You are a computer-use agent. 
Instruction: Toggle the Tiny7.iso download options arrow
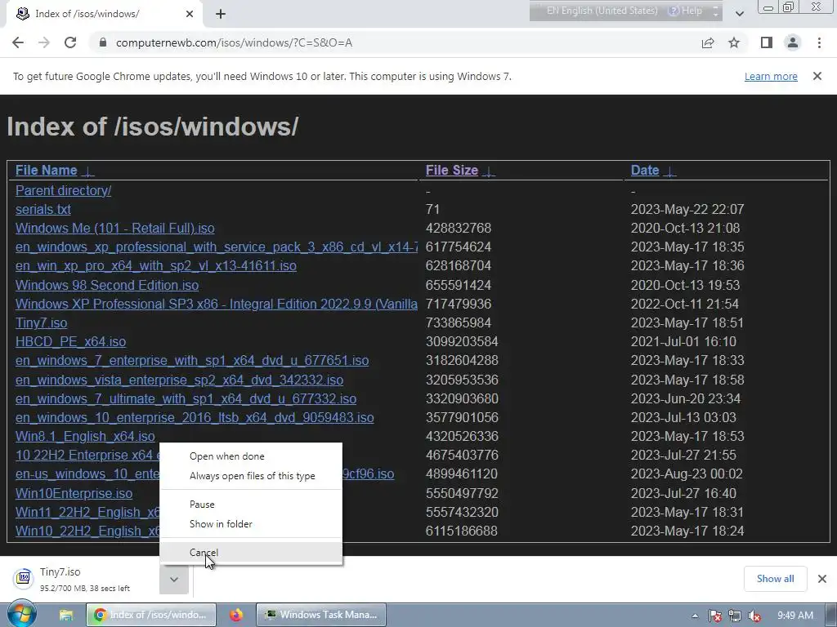174,579
